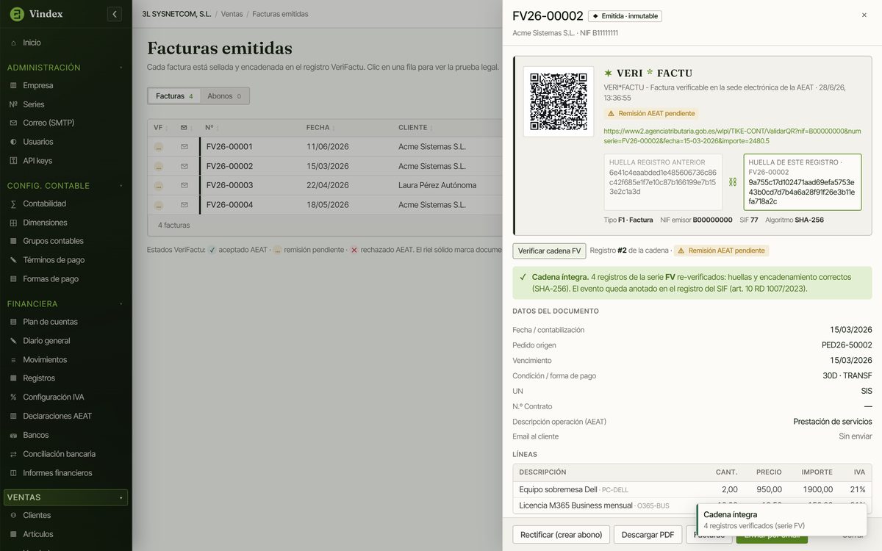Open Grupos contables
This screenshot has height=551, width=882.
click(x=53, y=241)
